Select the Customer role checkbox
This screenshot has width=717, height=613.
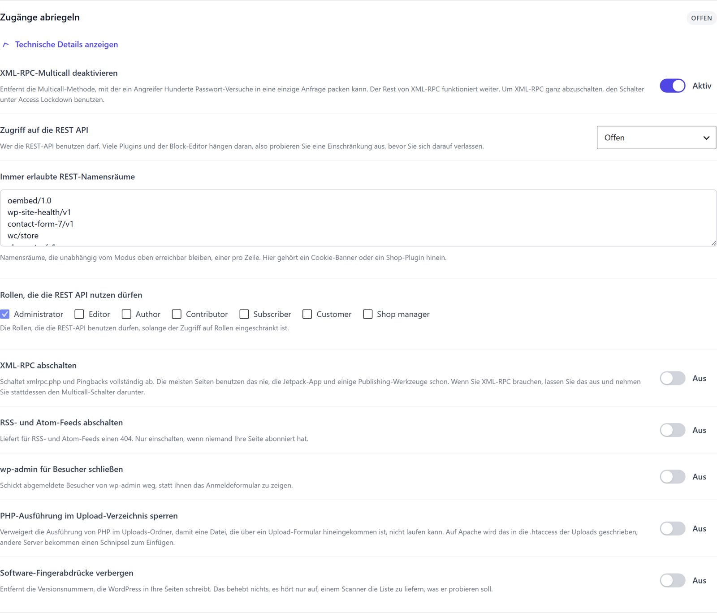[x=307, y=314]
